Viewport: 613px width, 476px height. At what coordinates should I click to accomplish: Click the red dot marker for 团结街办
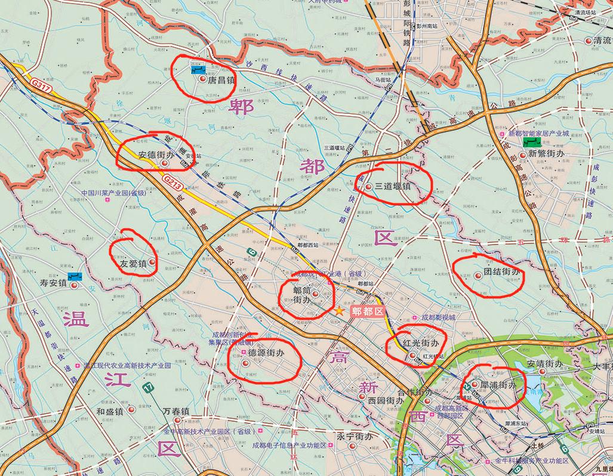478,276
